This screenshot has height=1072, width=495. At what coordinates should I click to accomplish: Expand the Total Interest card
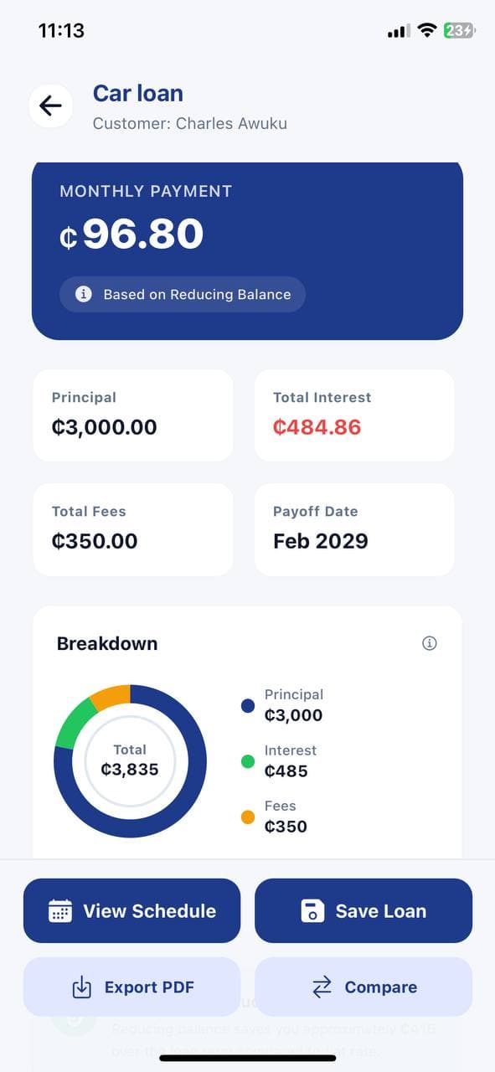pyautogui.click(x=353, y=415)
